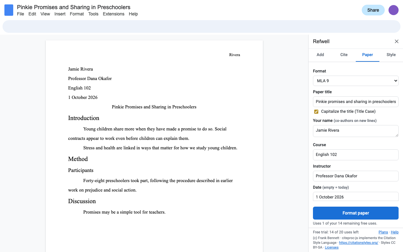The width and height of the screenshot is (403, 252).
Task: Open the Help link in Refwell footer
Action: coord(394,232)
